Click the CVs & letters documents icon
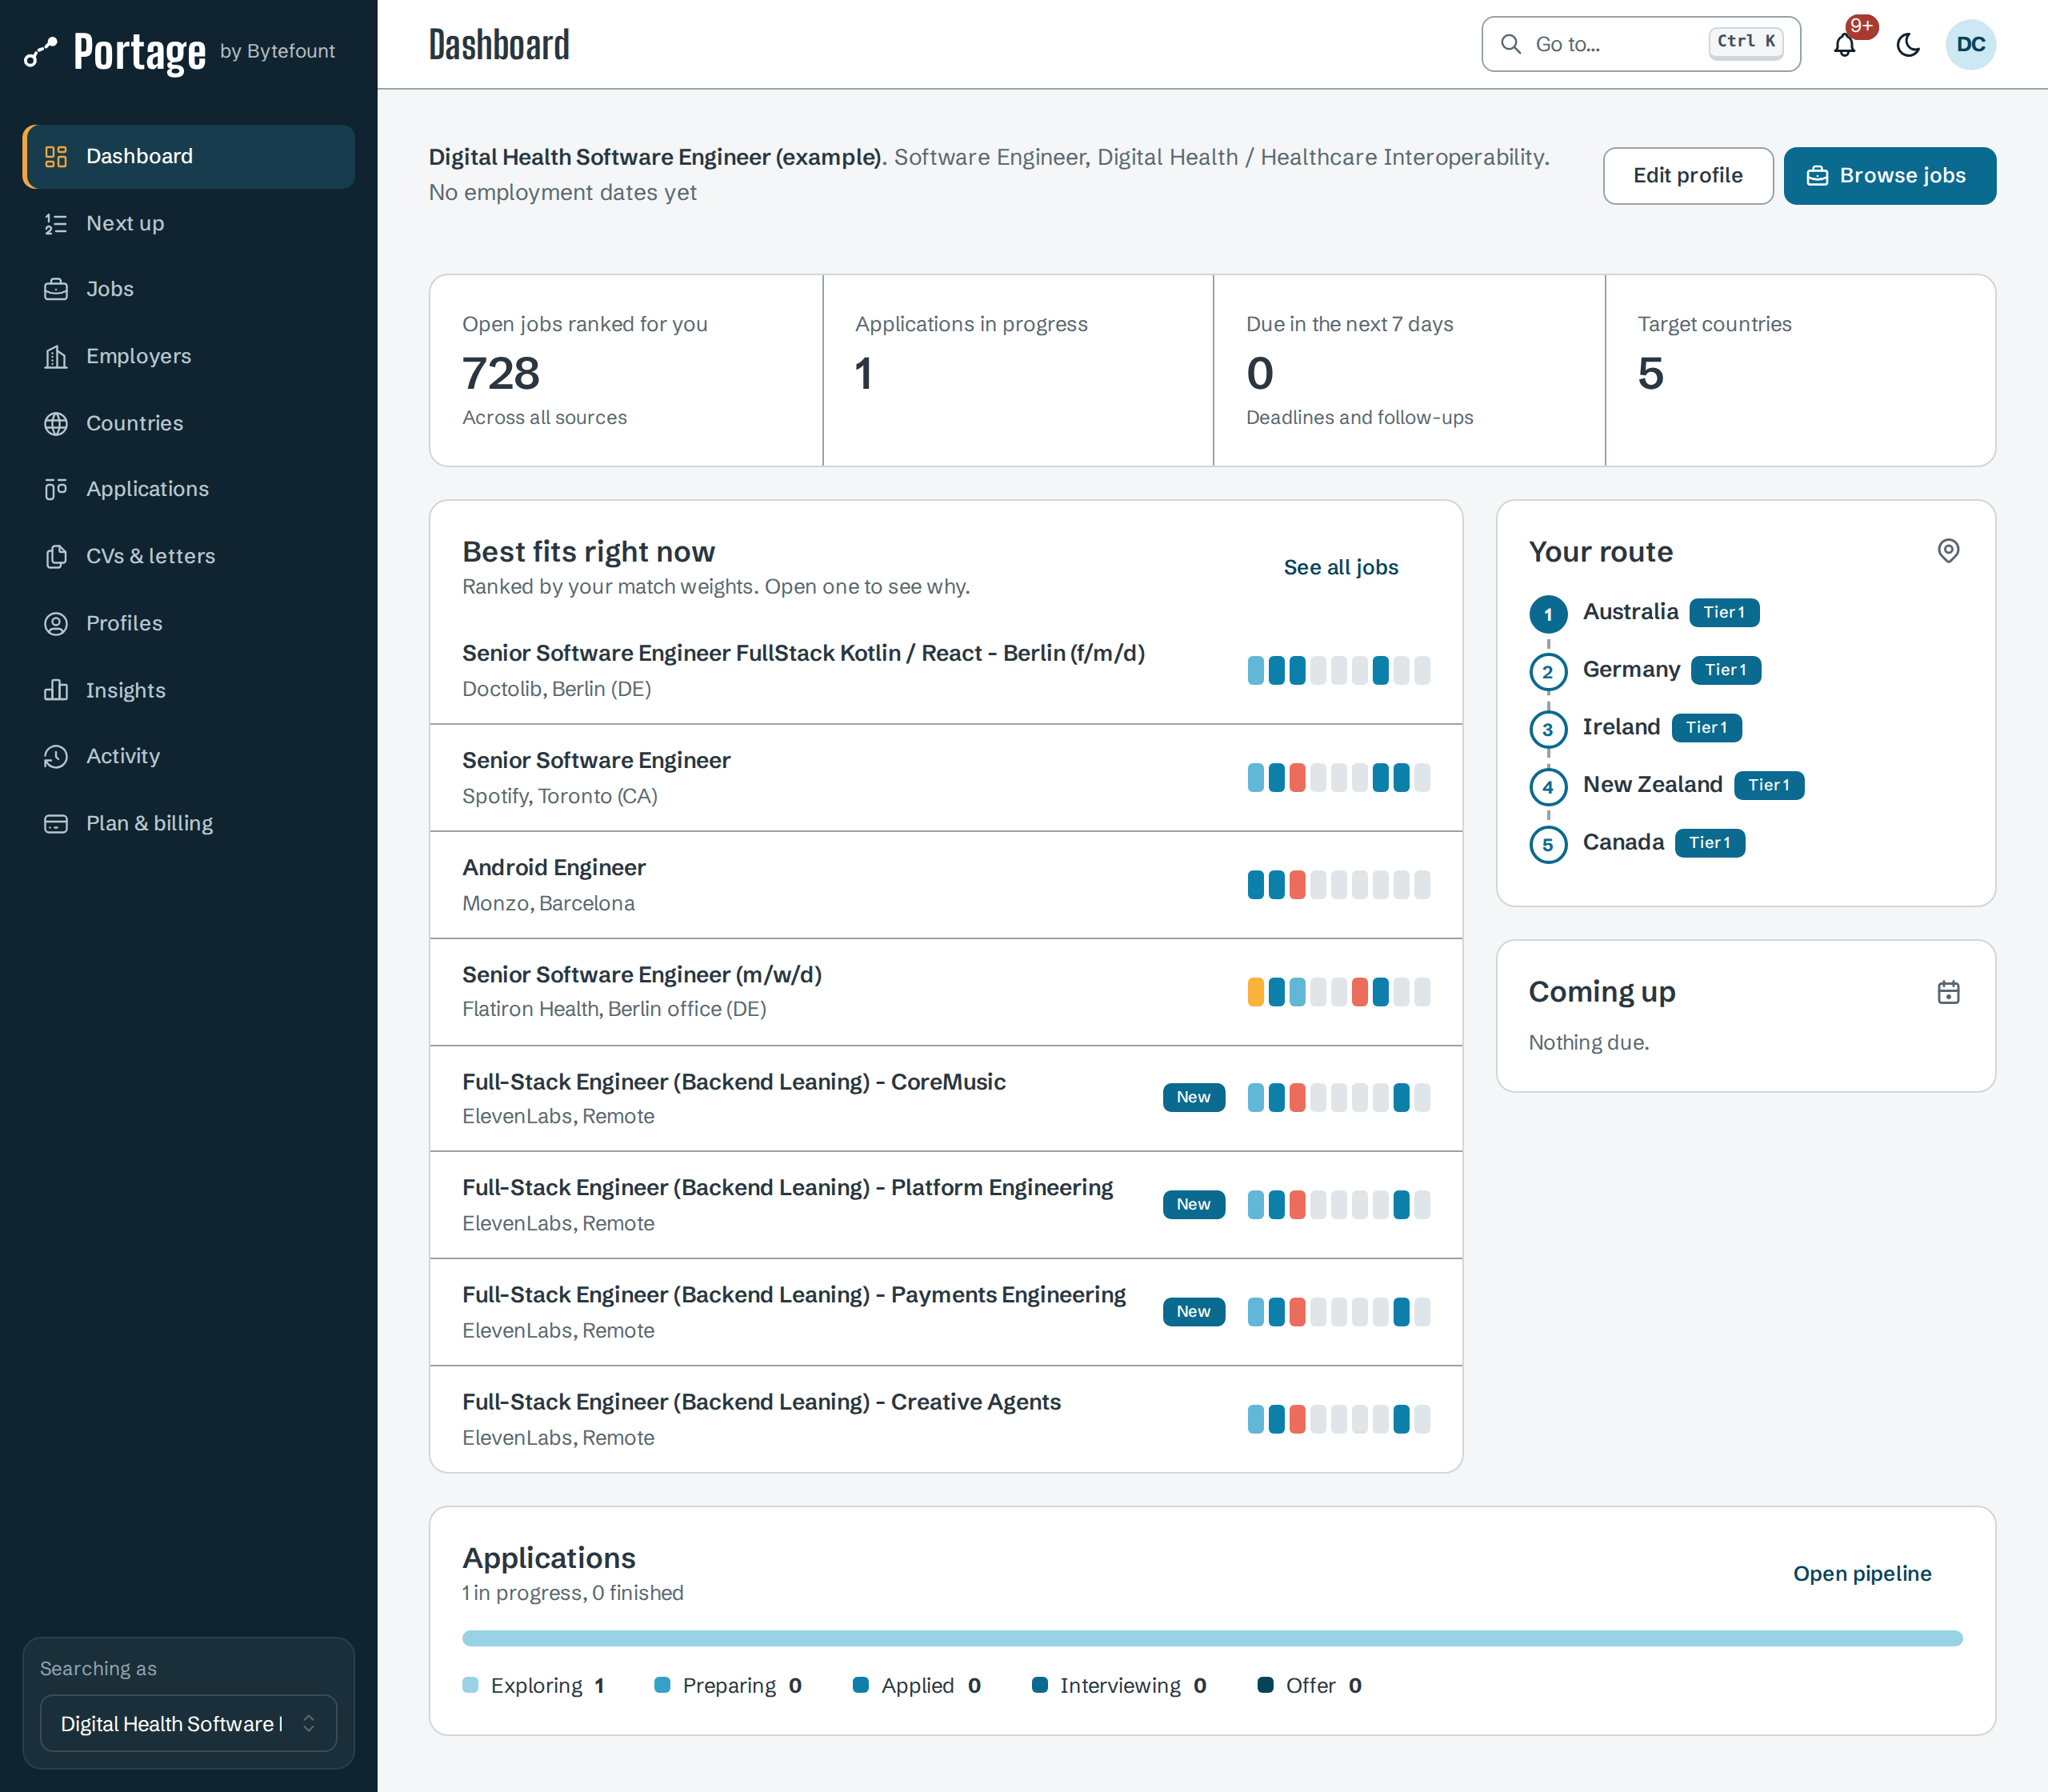 pyautogui.click(x=56, y=556)
